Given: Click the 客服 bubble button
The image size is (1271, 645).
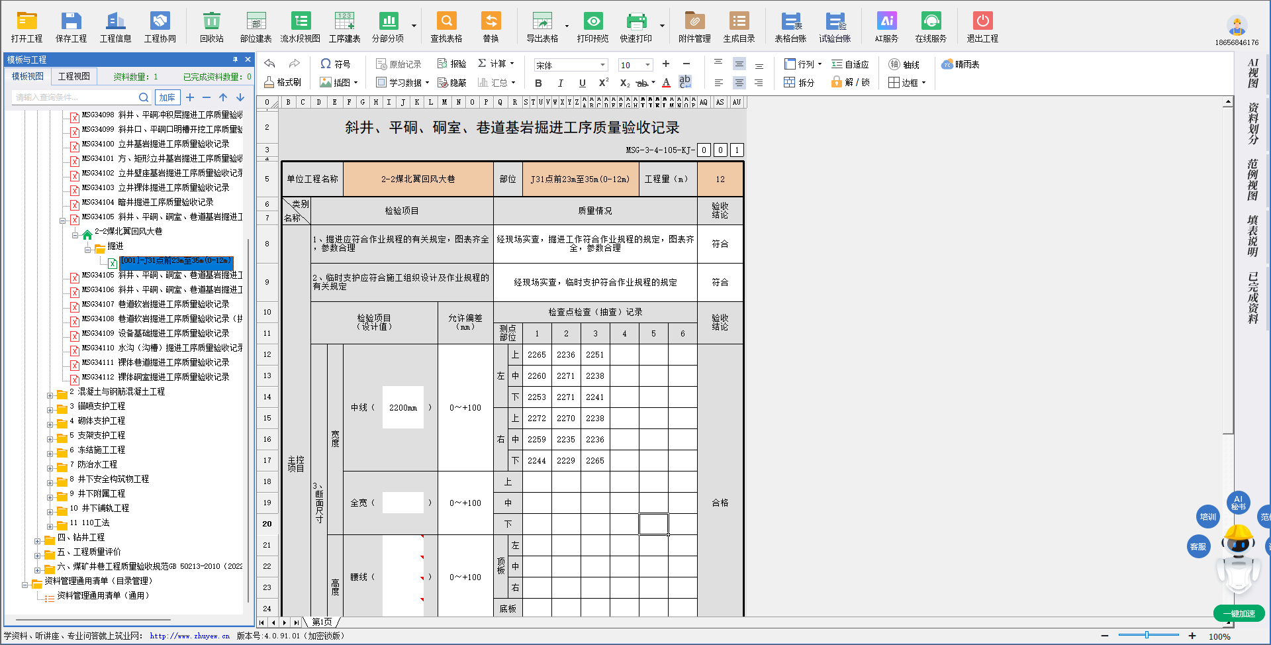Looking at the screenshot, I should (1198, 546).
